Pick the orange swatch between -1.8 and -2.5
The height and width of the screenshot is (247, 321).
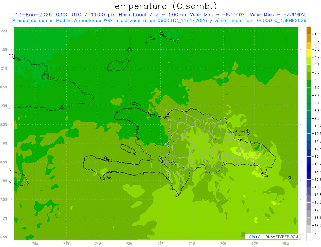pyautogui.click(x=308, y=38)
